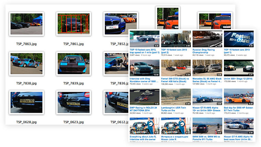261x147 pixels.
Task: Open the TSP_7838.jpg image thumbnail
Action: [27, 63]
